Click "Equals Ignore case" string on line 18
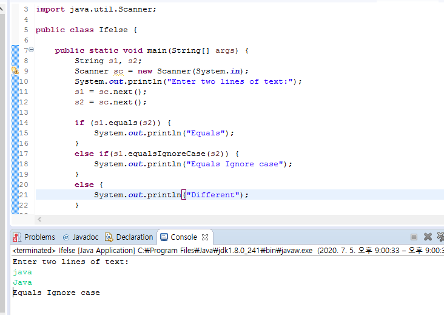Viewport: 444px width, 315px height. click(235, 164)
